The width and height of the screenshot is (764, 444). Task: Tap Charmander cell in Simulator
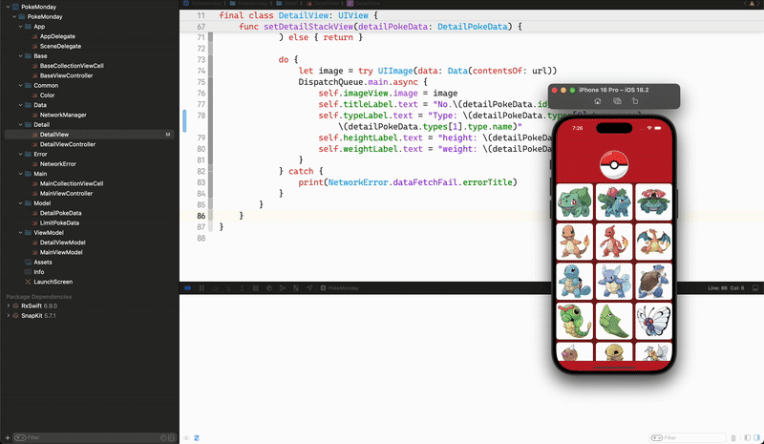(x=575, y=242)
